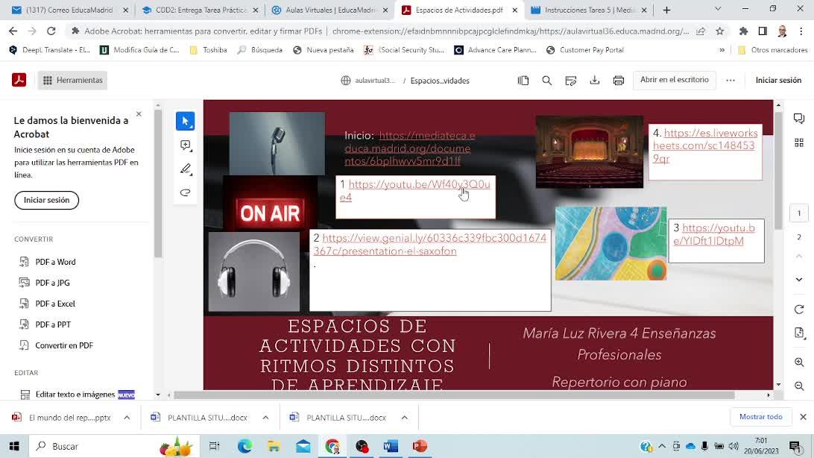This screenshot has height=458, width=814.
Task: Select the arrow selection tool
Action: [x=186, y=122]
